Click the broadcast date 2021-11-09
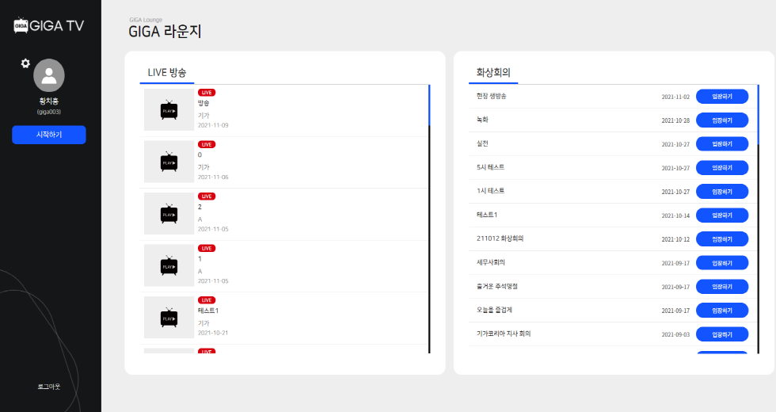The height and width of the screenshot is (412, 776). pos(213,125)
